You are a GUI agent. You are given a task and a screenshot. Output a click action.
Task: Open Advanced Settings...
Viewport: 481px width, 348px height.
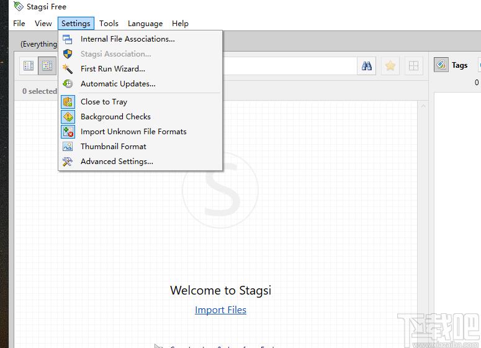pos(140,161)
